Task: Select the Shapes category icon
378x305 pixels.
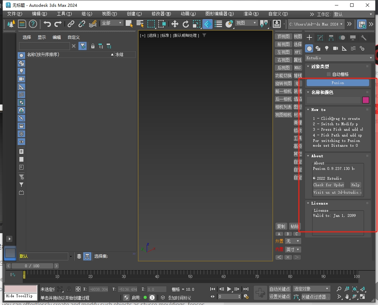Action: [318, 49]
